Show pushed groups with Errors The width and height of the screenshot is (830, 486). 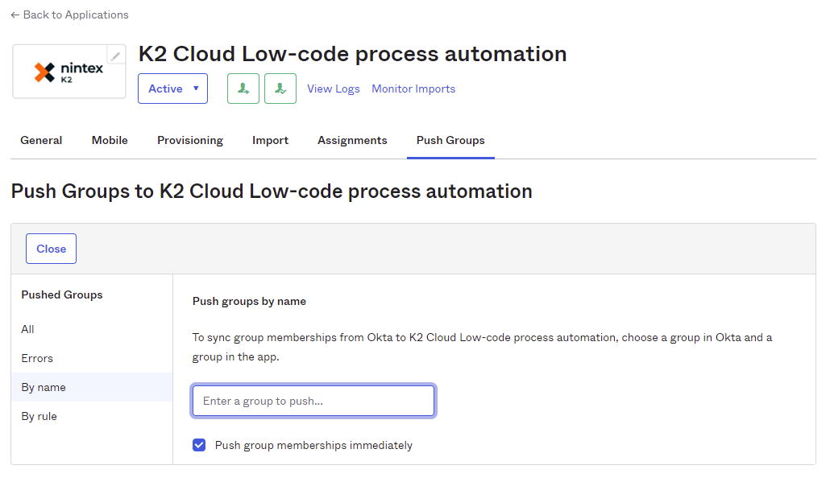[x=37, y=358]
